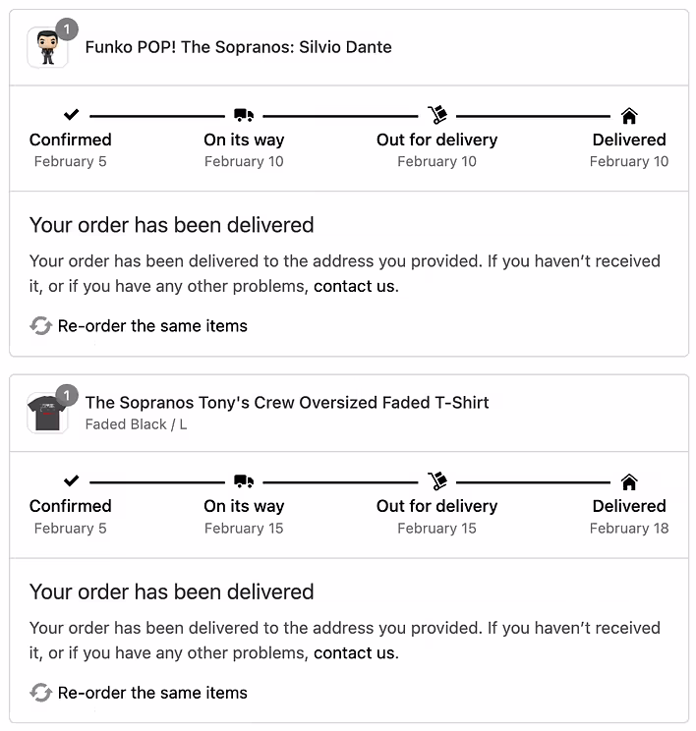
Task: Click the hand truck icon for T-Shirt order
Action: [x=437, y=481]
